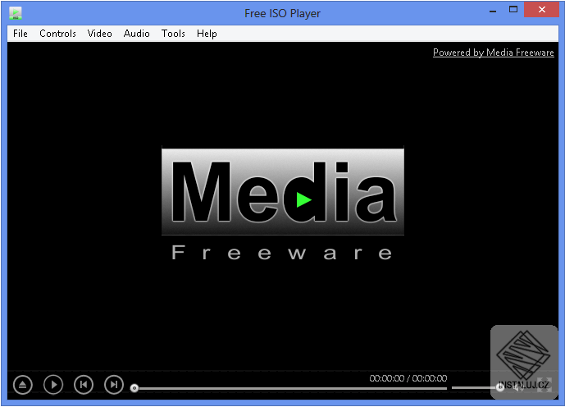Open the Video menu
This screenshot has height=407, width=565.
pos(99,34)
